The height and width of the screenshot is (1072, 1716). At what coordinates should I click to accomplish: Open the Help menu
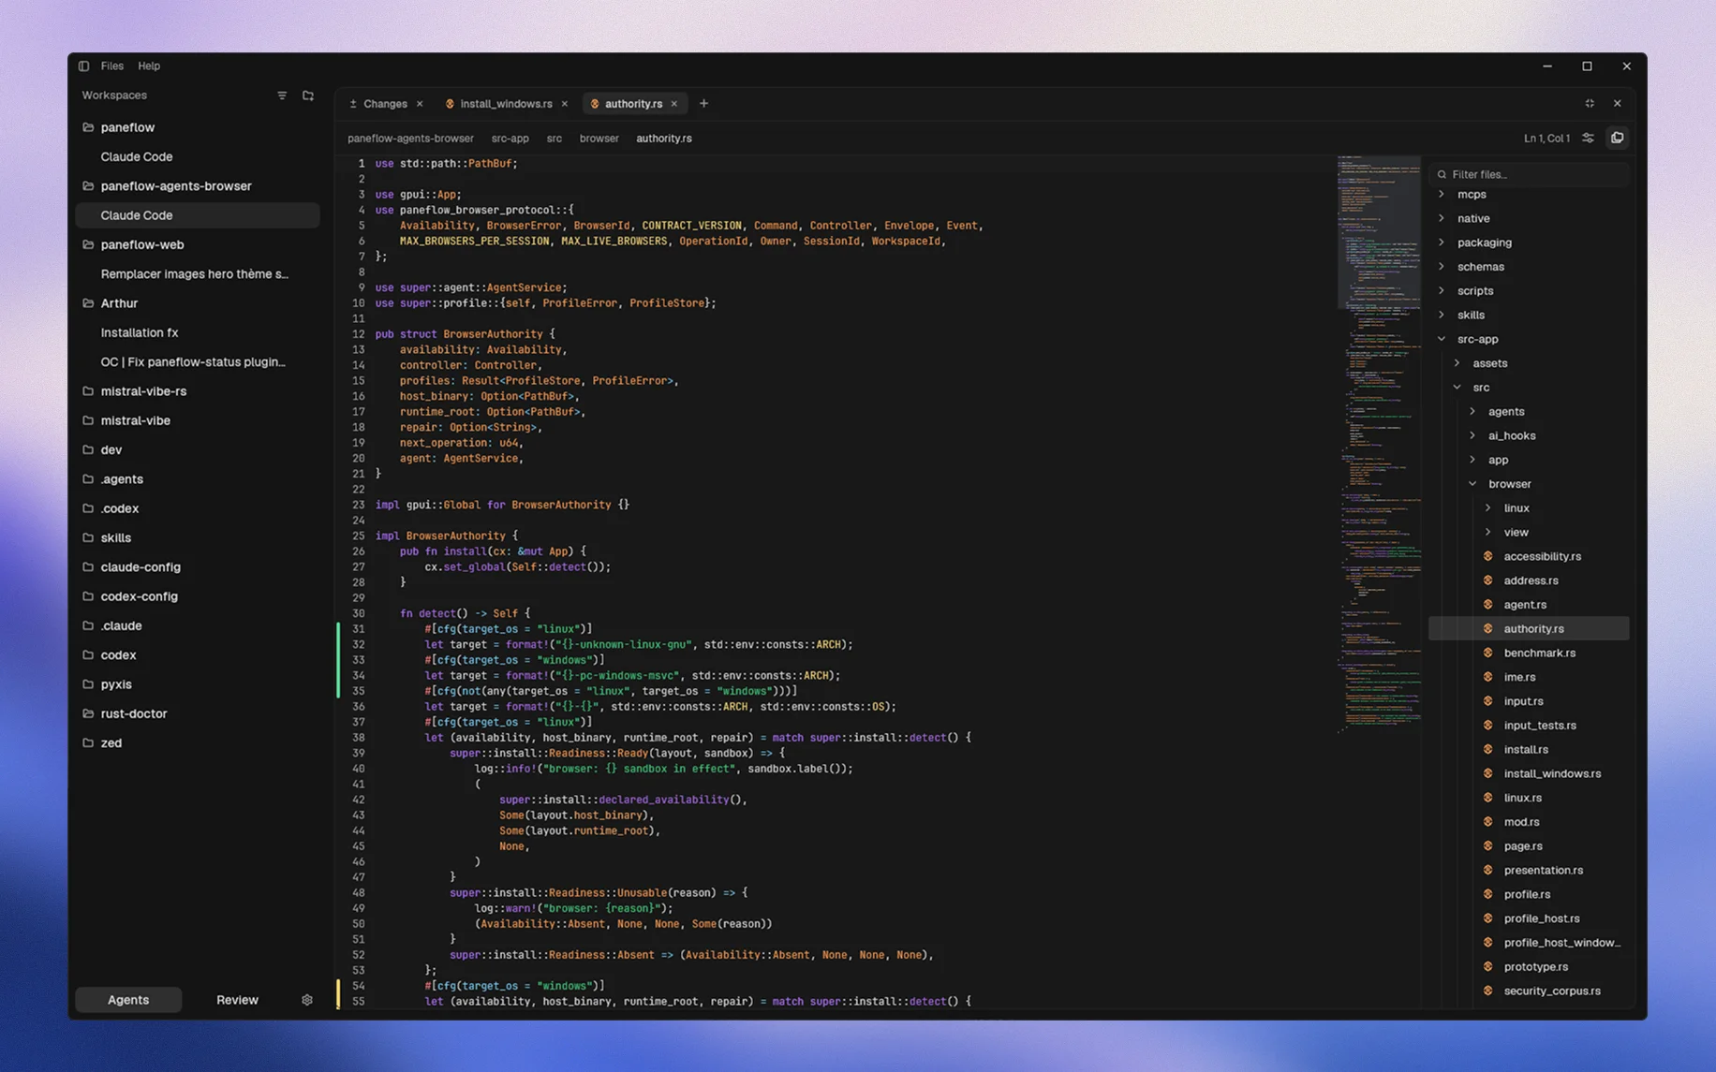tap(149, 66)
